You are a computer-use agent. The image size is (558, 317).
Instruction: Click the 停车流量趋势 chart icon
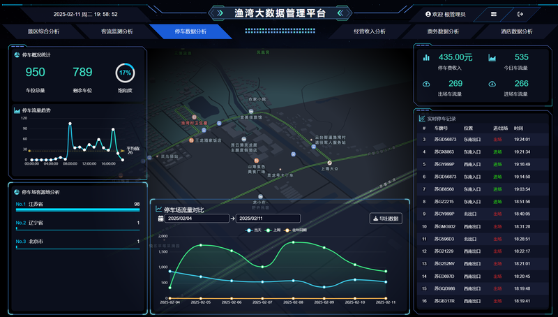pyautogui.click(x=17, y=110)
